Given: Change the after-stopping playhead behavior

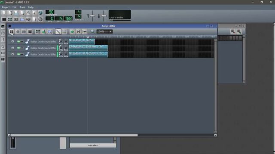Looking at the screenshot, I should pyautogui.click(x=84, y=32).
